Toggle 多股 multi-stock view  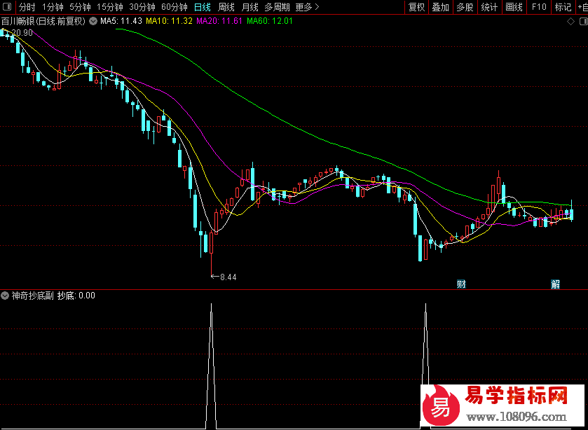coord(465,7)
